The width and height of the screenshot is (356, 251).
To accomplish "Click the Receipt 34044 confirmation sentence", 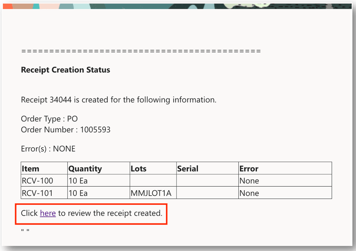I will [x=119, y=100].
